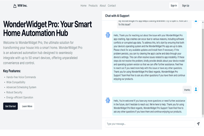Image resolution: width=204 pixels, height=136 pixels.
Task: Click the partially visible user avatar at chat top
Action: pos(196,22)
